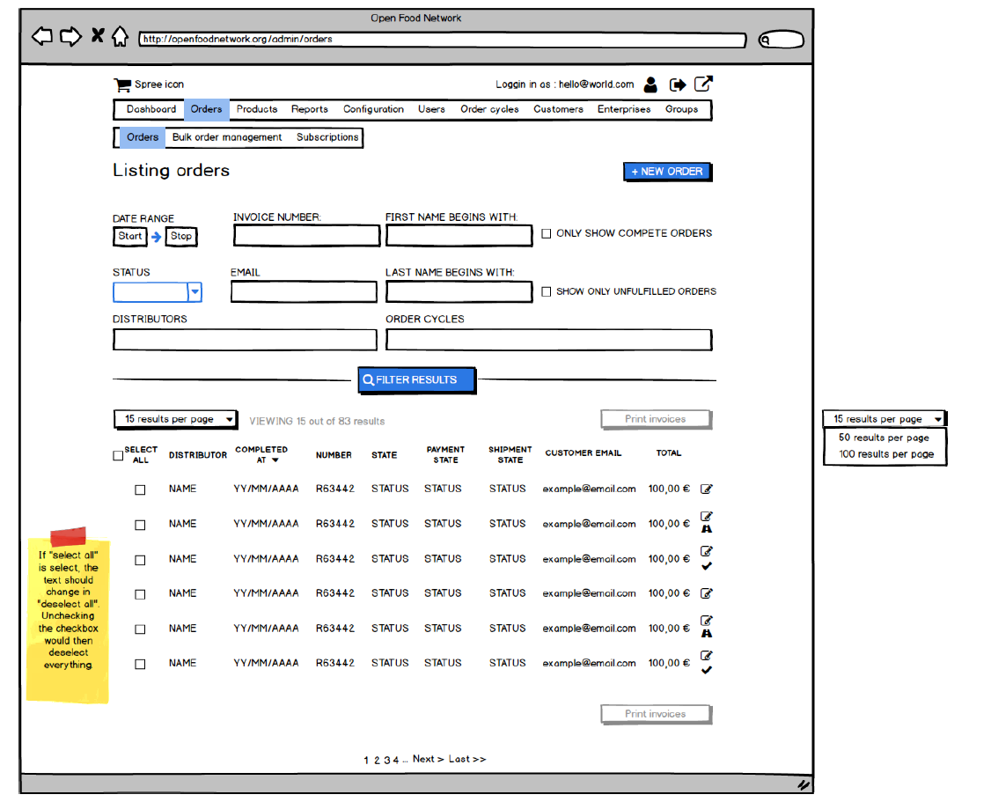Open the external link icon in header
Viewport: 991px width, 802px height.
pos(703,84)
